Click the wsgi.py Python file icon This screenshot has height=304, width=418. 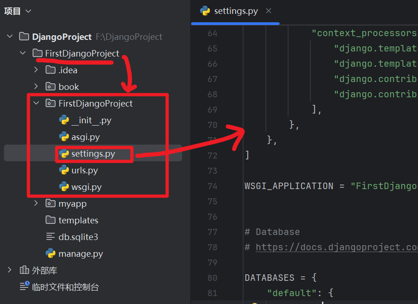pos(64,187)
